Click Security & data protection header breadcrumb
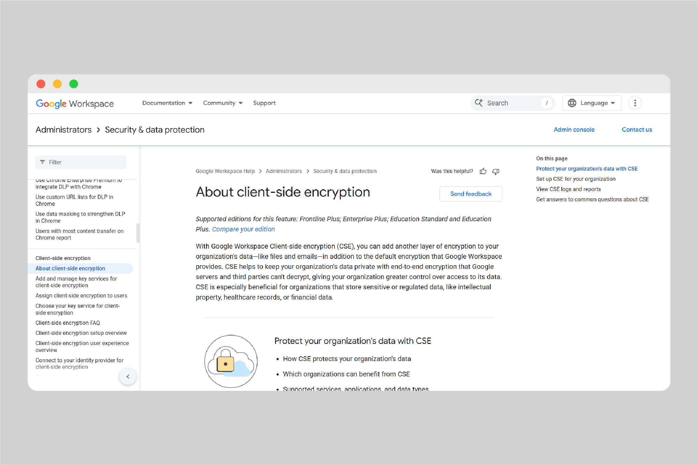This screenshot has height=465, width=698. 155,130
